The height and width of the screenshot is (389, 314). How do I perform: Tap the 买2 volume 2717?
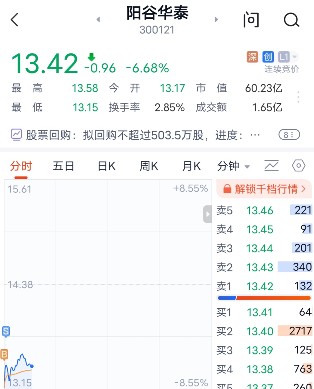coord(301,331)
